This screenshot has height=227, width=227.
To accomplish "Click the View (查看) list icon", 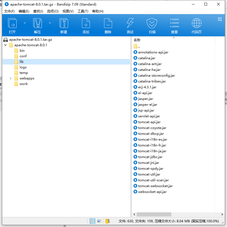I will point(174,23).
